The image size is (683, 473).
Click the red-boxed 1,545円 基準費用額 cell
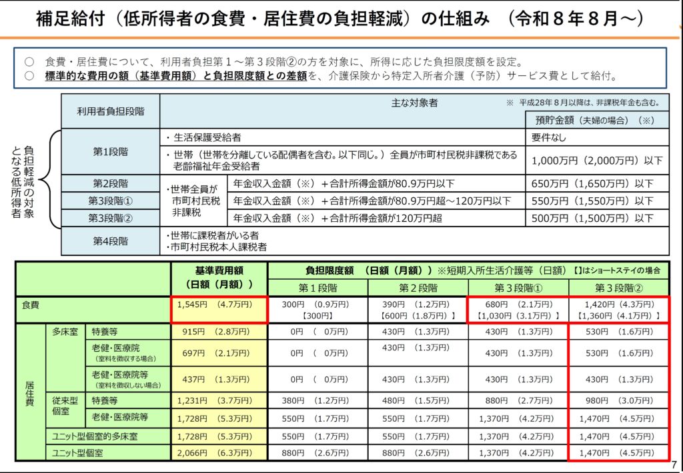coord(219,305)
